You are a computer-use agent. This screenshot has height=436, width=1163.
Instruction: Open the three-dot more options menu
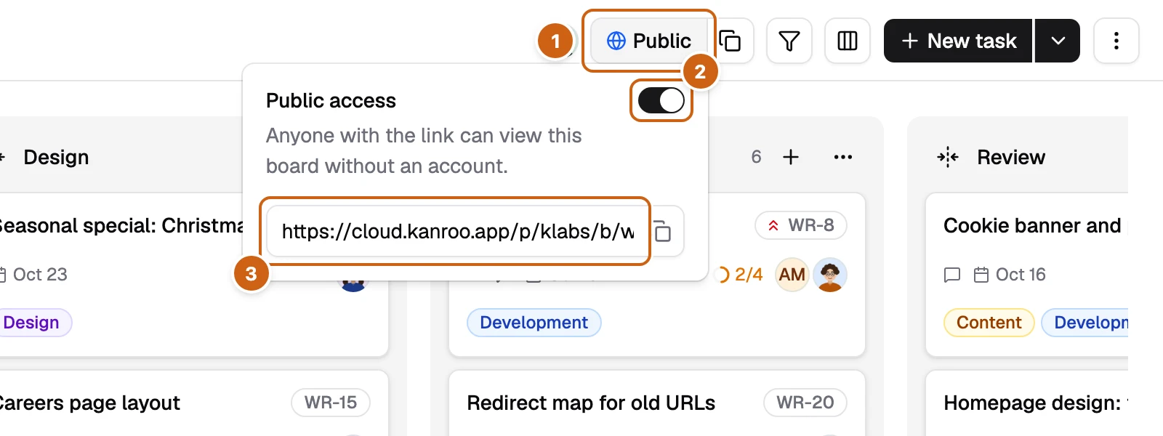click(x=1116, y=41)
